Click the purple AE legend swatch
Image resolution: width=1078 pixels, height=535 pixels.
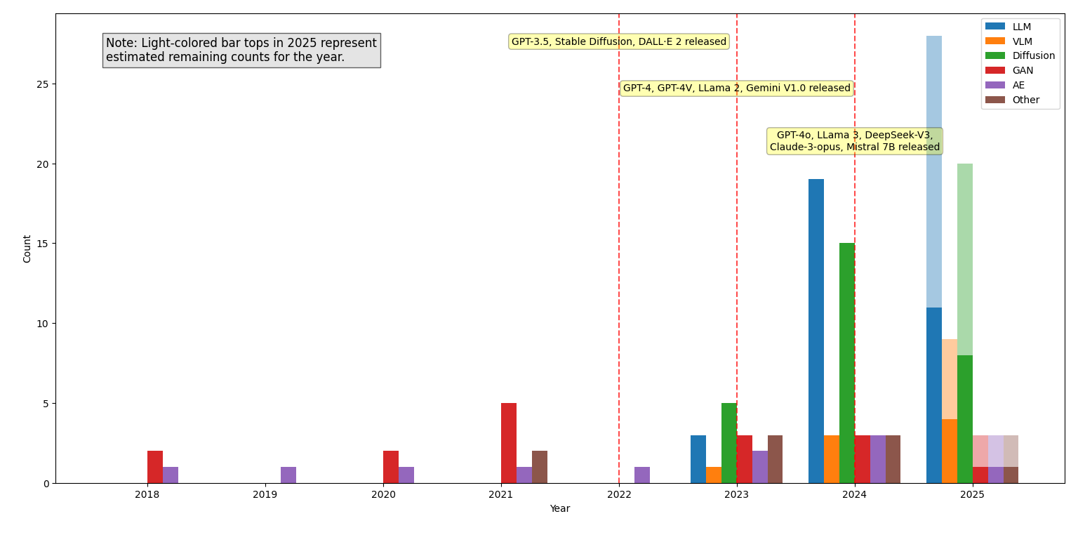pyautogui.click(x=995, y=85)
